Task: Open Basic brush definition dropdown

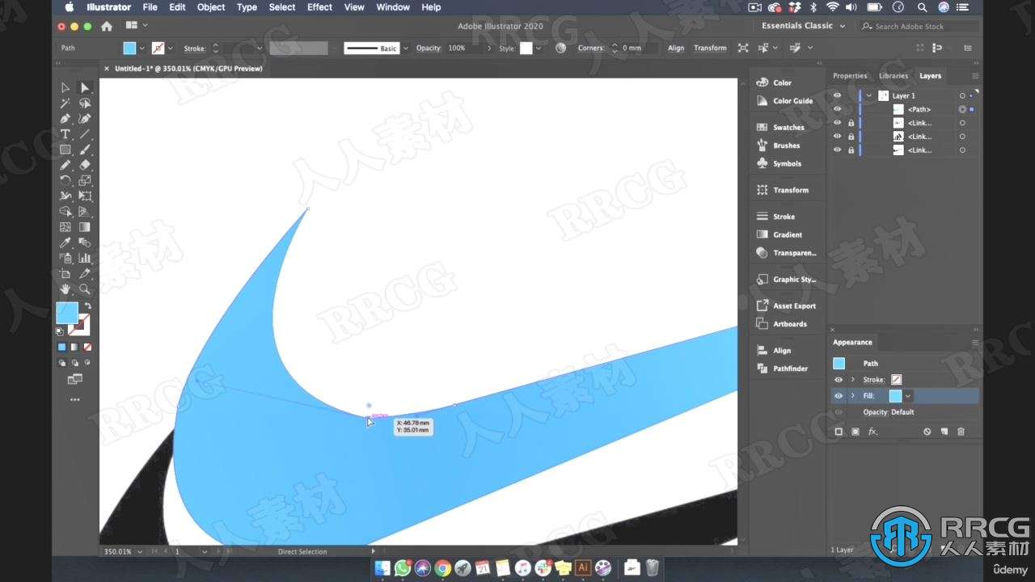Action: (406, 48)
